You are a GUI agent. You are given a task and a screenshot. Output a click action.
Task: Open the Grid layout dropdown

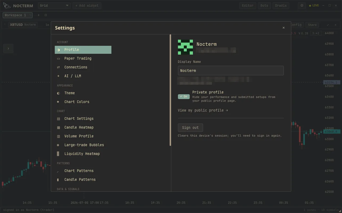click(x=54, y=6)
